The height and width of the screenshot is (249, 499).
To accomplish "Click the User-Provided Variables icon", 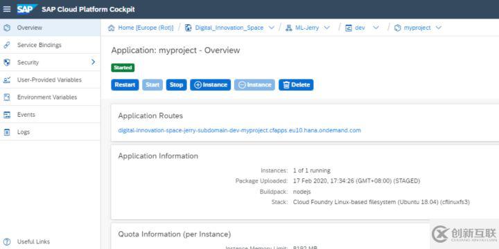I will pos(7,80).
